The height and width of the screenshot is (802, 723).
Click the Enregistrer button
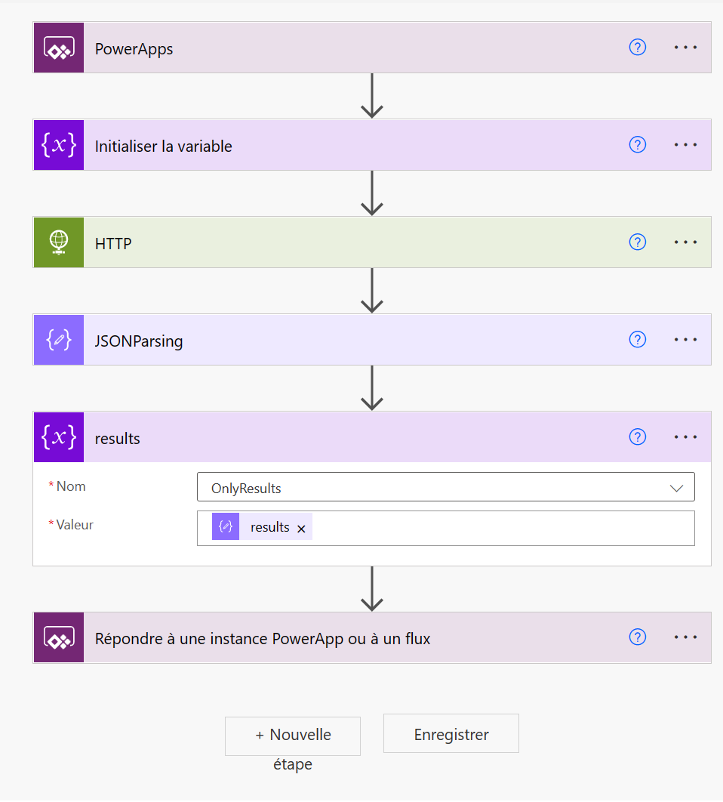451,733
